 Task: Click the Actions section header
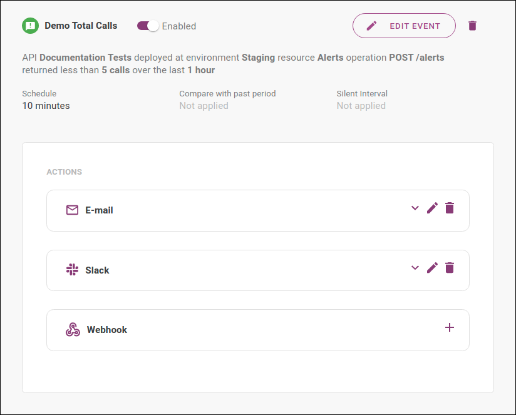[x=64, y=172]
